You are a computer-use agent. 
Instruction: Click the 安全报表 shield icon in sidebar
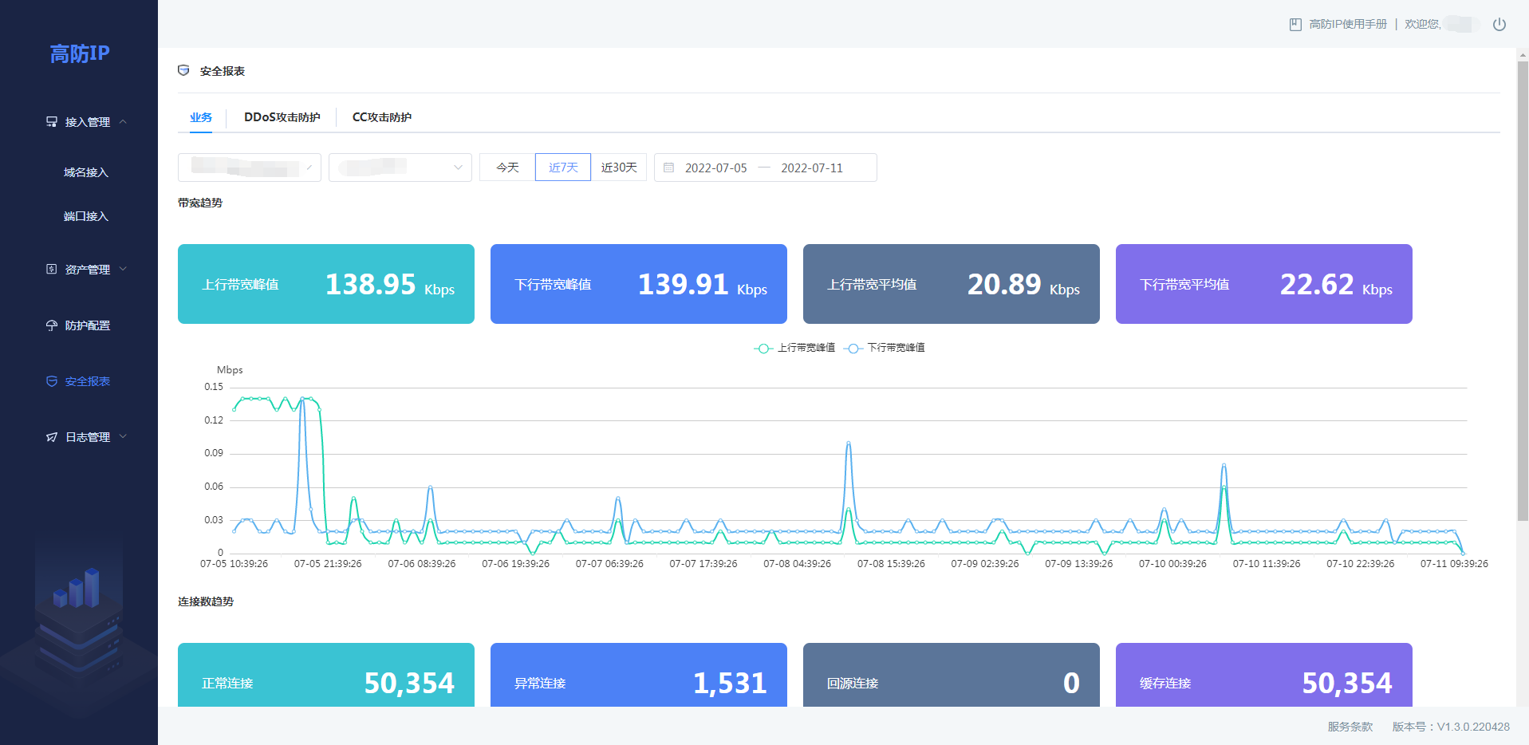click(x=52, y=381)
